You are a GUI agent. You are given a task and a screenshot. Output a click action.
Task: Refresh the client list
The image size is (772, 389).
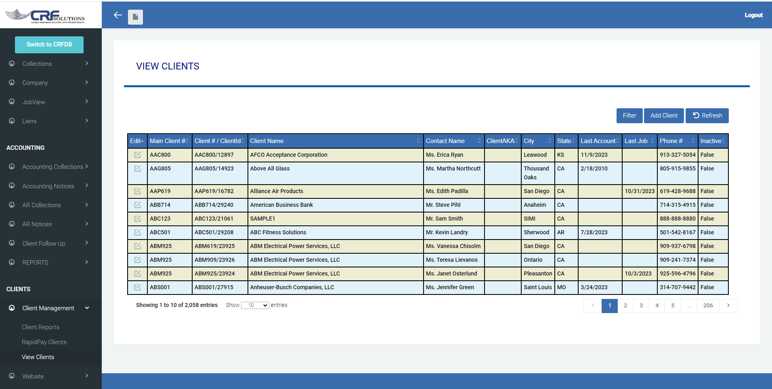pos(707,116)
